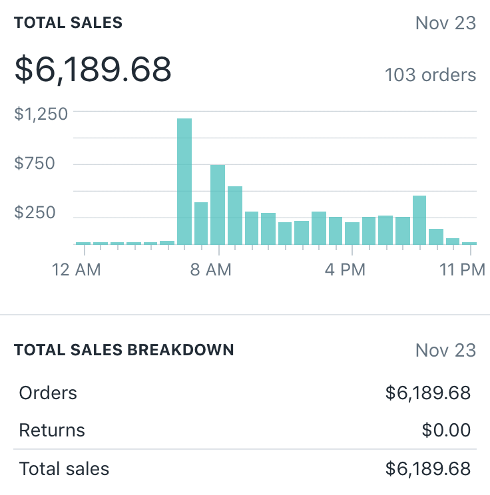Click the bar above the 4 PM label

(352, 233)
